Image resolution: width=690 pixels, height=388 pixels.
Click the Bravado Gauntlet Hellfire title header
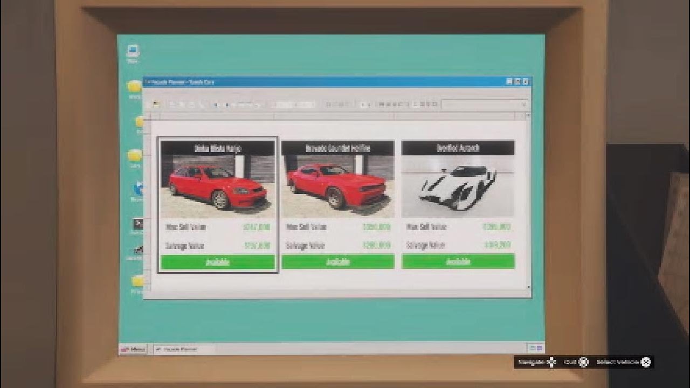tap(338, 148)
